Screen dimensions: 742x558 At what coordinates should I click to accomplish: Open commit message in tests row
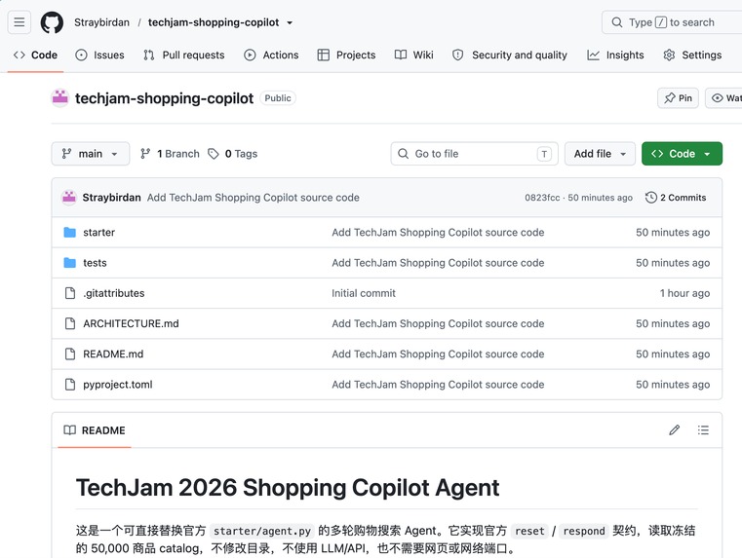438,263
